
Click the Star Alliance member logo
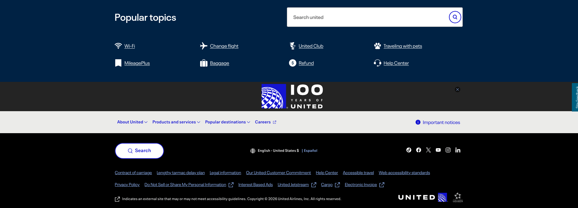(458, 197)
